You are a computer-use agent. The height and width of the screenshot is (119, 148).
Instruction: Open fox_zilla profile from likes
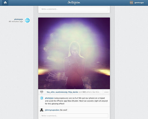point(51,92)
